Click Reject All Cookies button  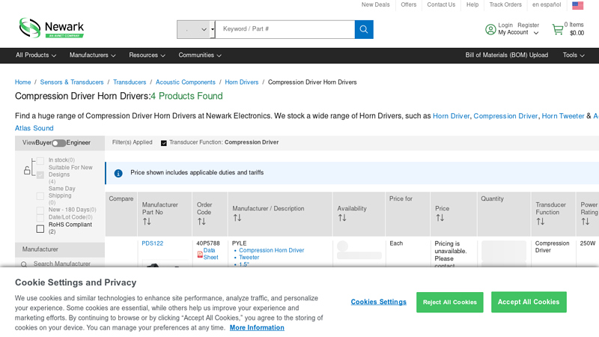[450, 303]
